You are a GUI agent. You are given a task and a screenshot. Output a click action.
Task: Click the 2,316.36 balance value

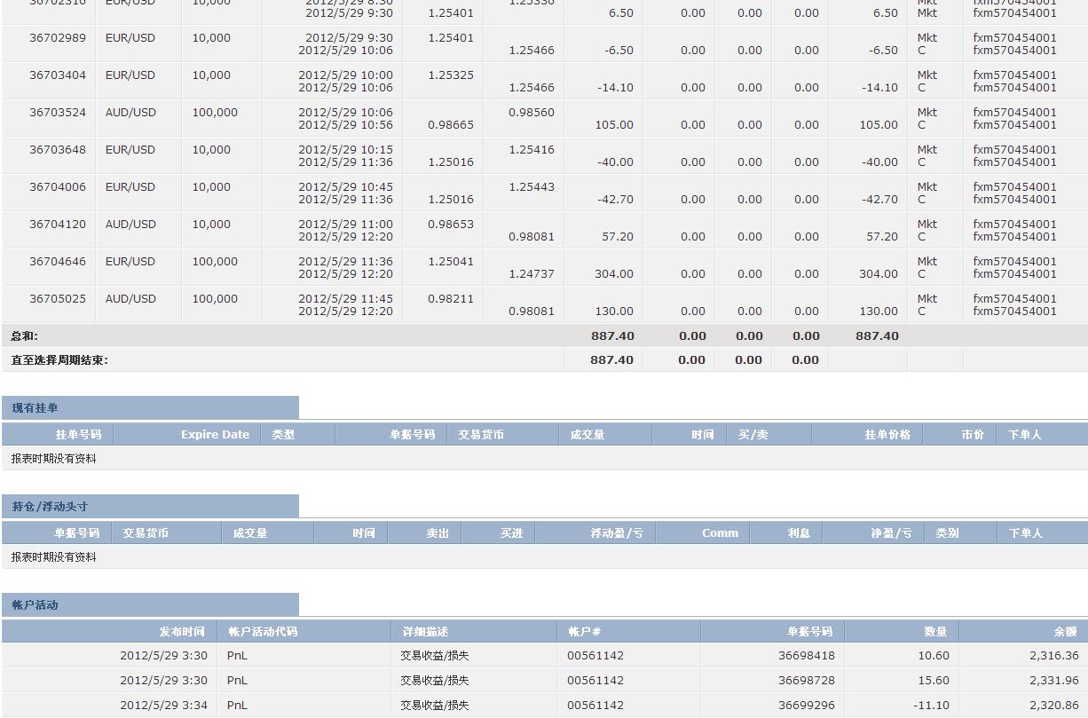1054,656
